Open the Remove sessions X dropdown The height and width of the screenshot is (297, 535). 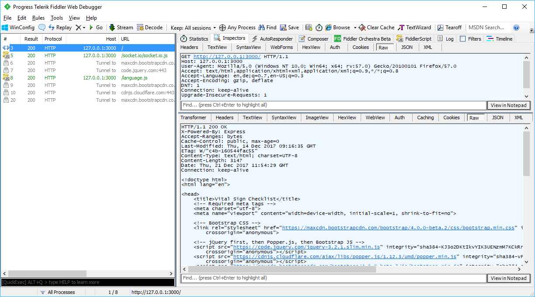coord(80,28)
